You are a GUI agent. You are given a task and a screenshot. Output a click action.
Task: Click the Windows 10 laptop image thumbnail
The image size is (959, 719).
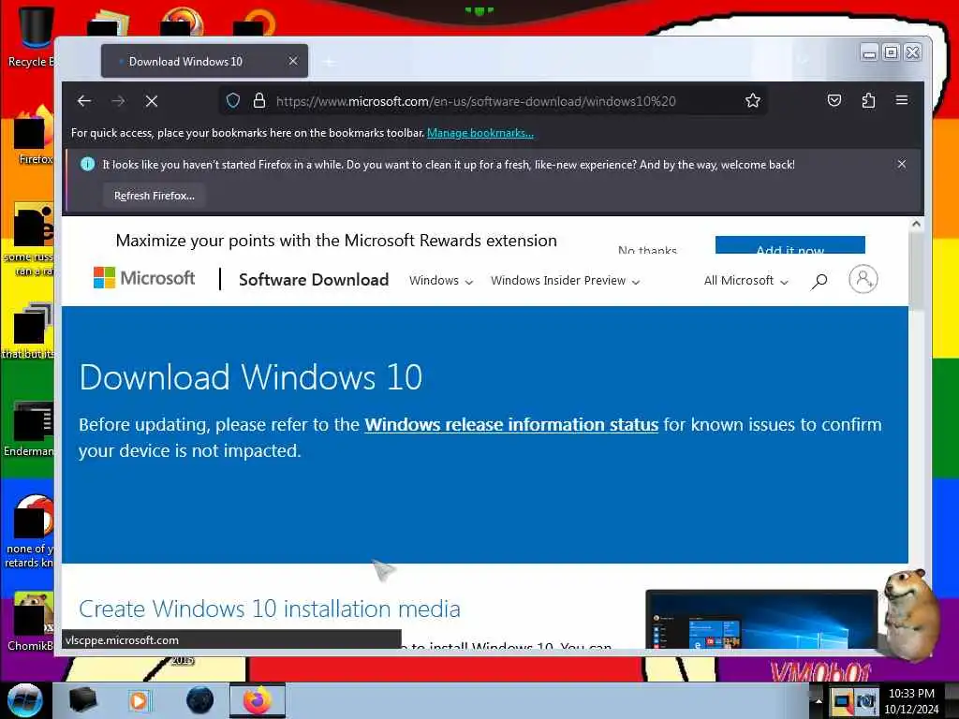pos(761,620)
